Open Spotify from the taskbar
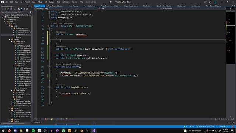236x133 pixels. [x=33, y=130]
